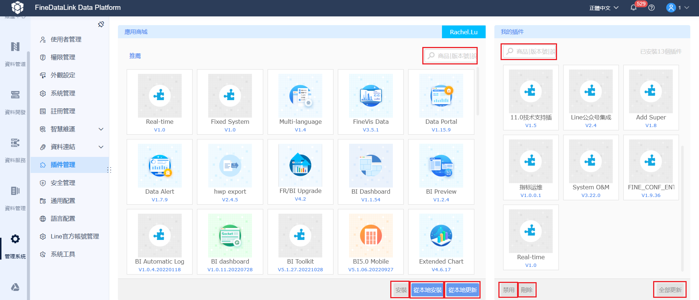Open the 管理系統 gear icon

click(x=15, y=239)
